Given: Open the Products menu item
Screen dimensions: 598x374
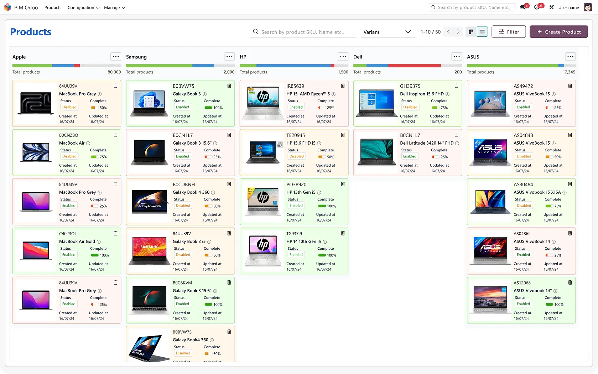Looking at the screenshot, I should (x=53, y=7).
